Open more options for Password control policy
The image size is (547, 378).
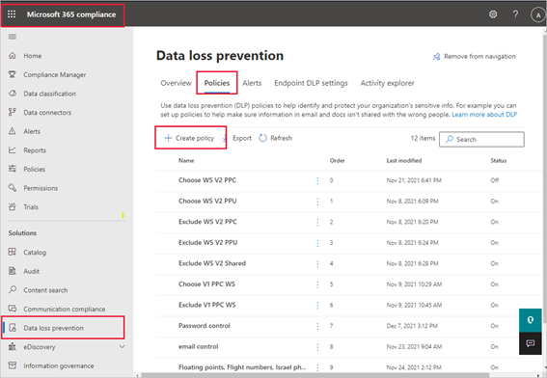tap(317, 326)
